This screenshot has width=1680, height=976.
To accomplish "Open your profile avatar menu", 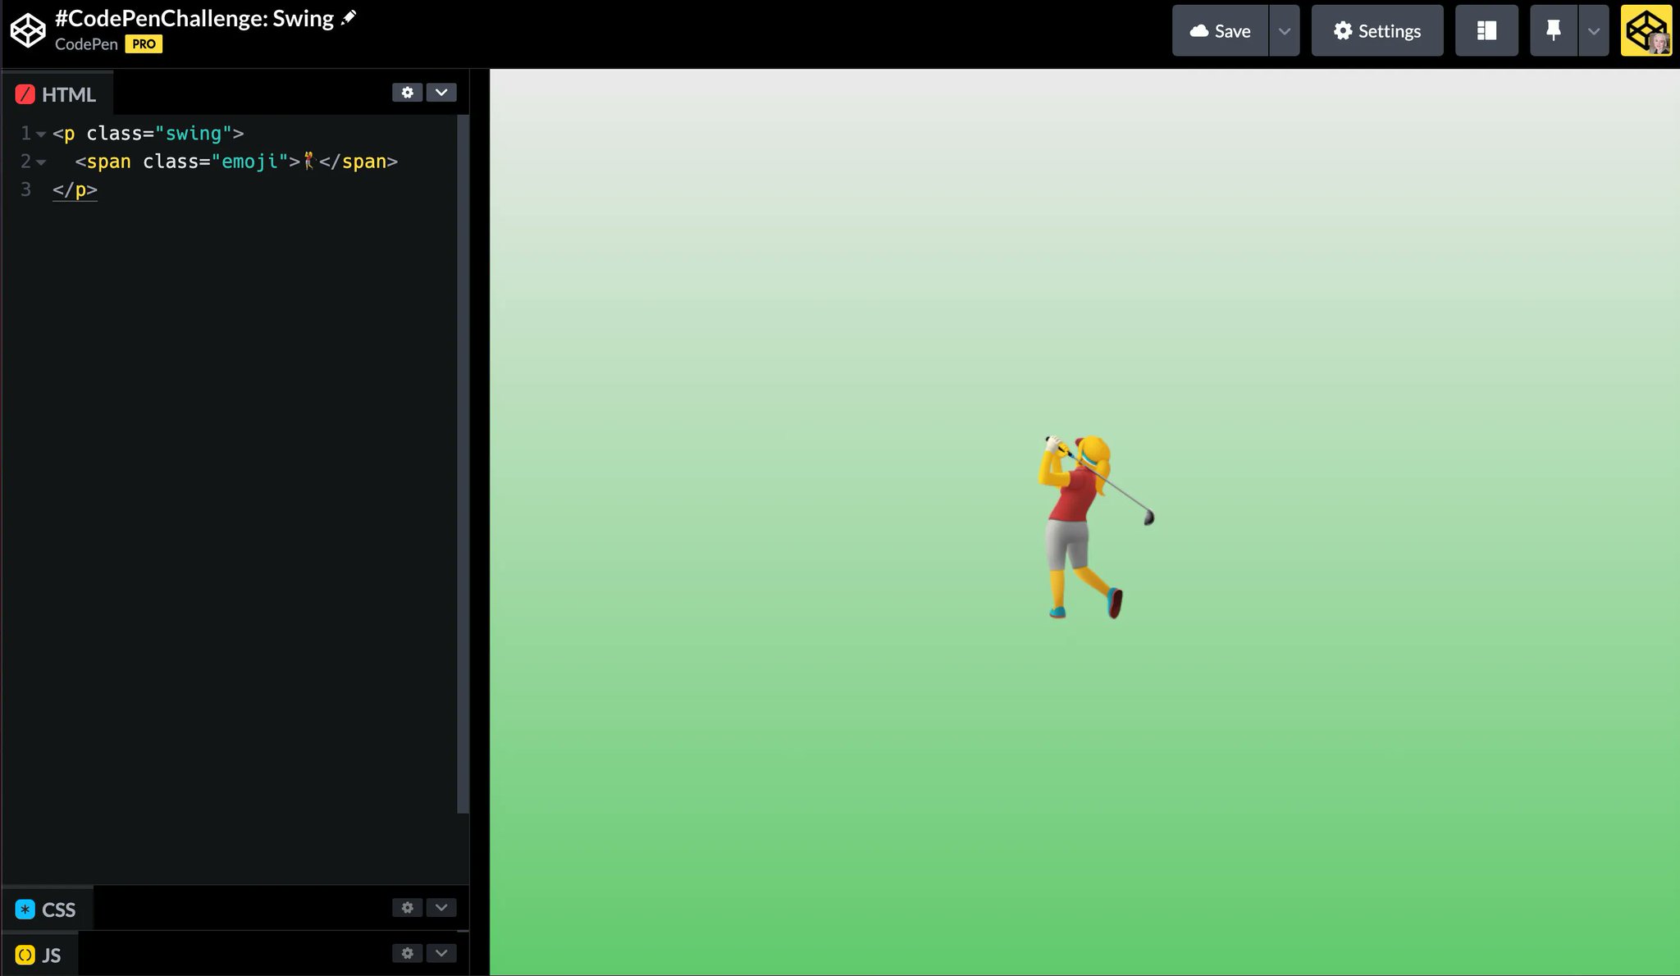I will coord(1646,30).
